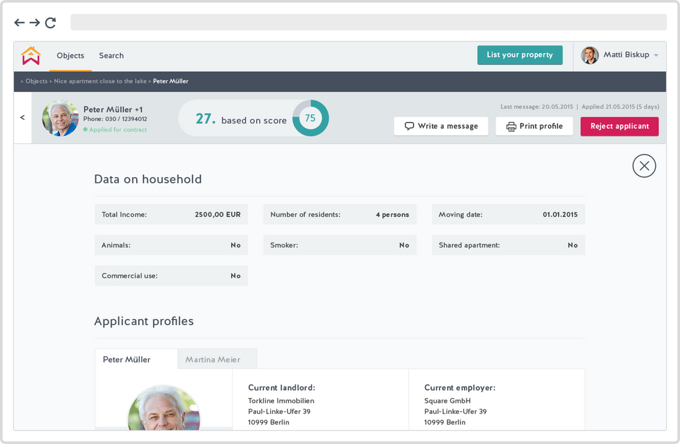Click Write a message button
This screenshot has width=680, height=444.
tap(441, 126)
